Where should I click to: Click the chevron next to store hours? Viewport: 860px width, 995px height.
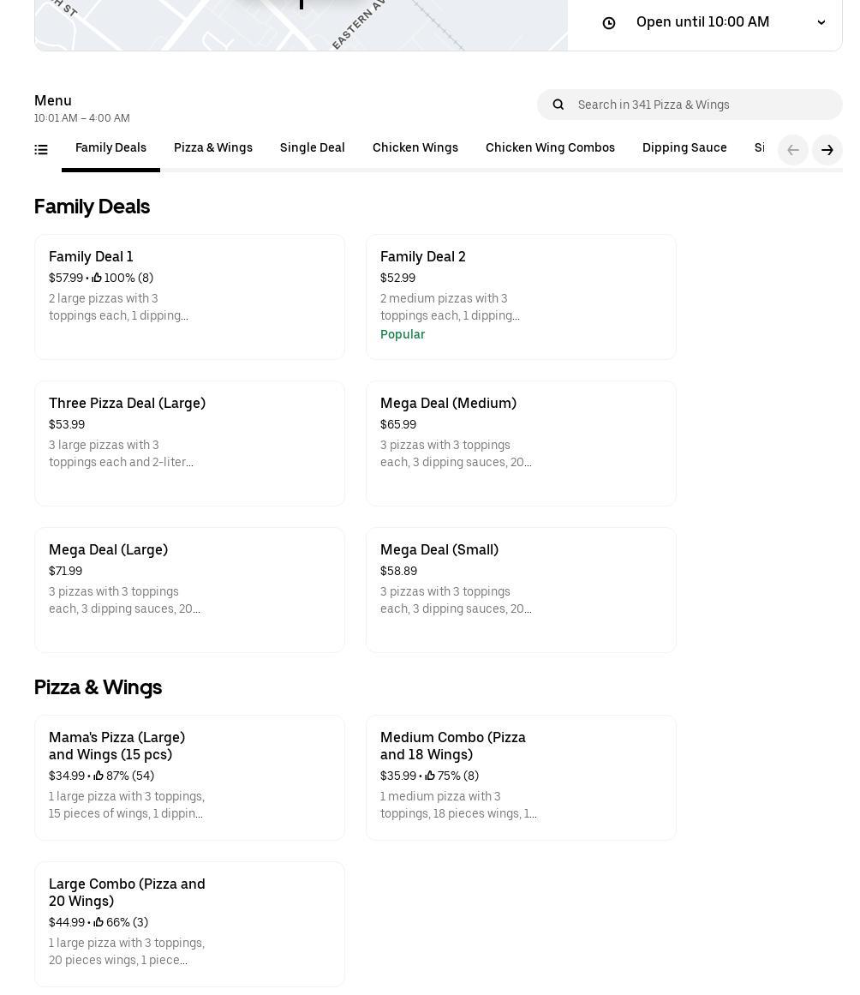point(821,22)
